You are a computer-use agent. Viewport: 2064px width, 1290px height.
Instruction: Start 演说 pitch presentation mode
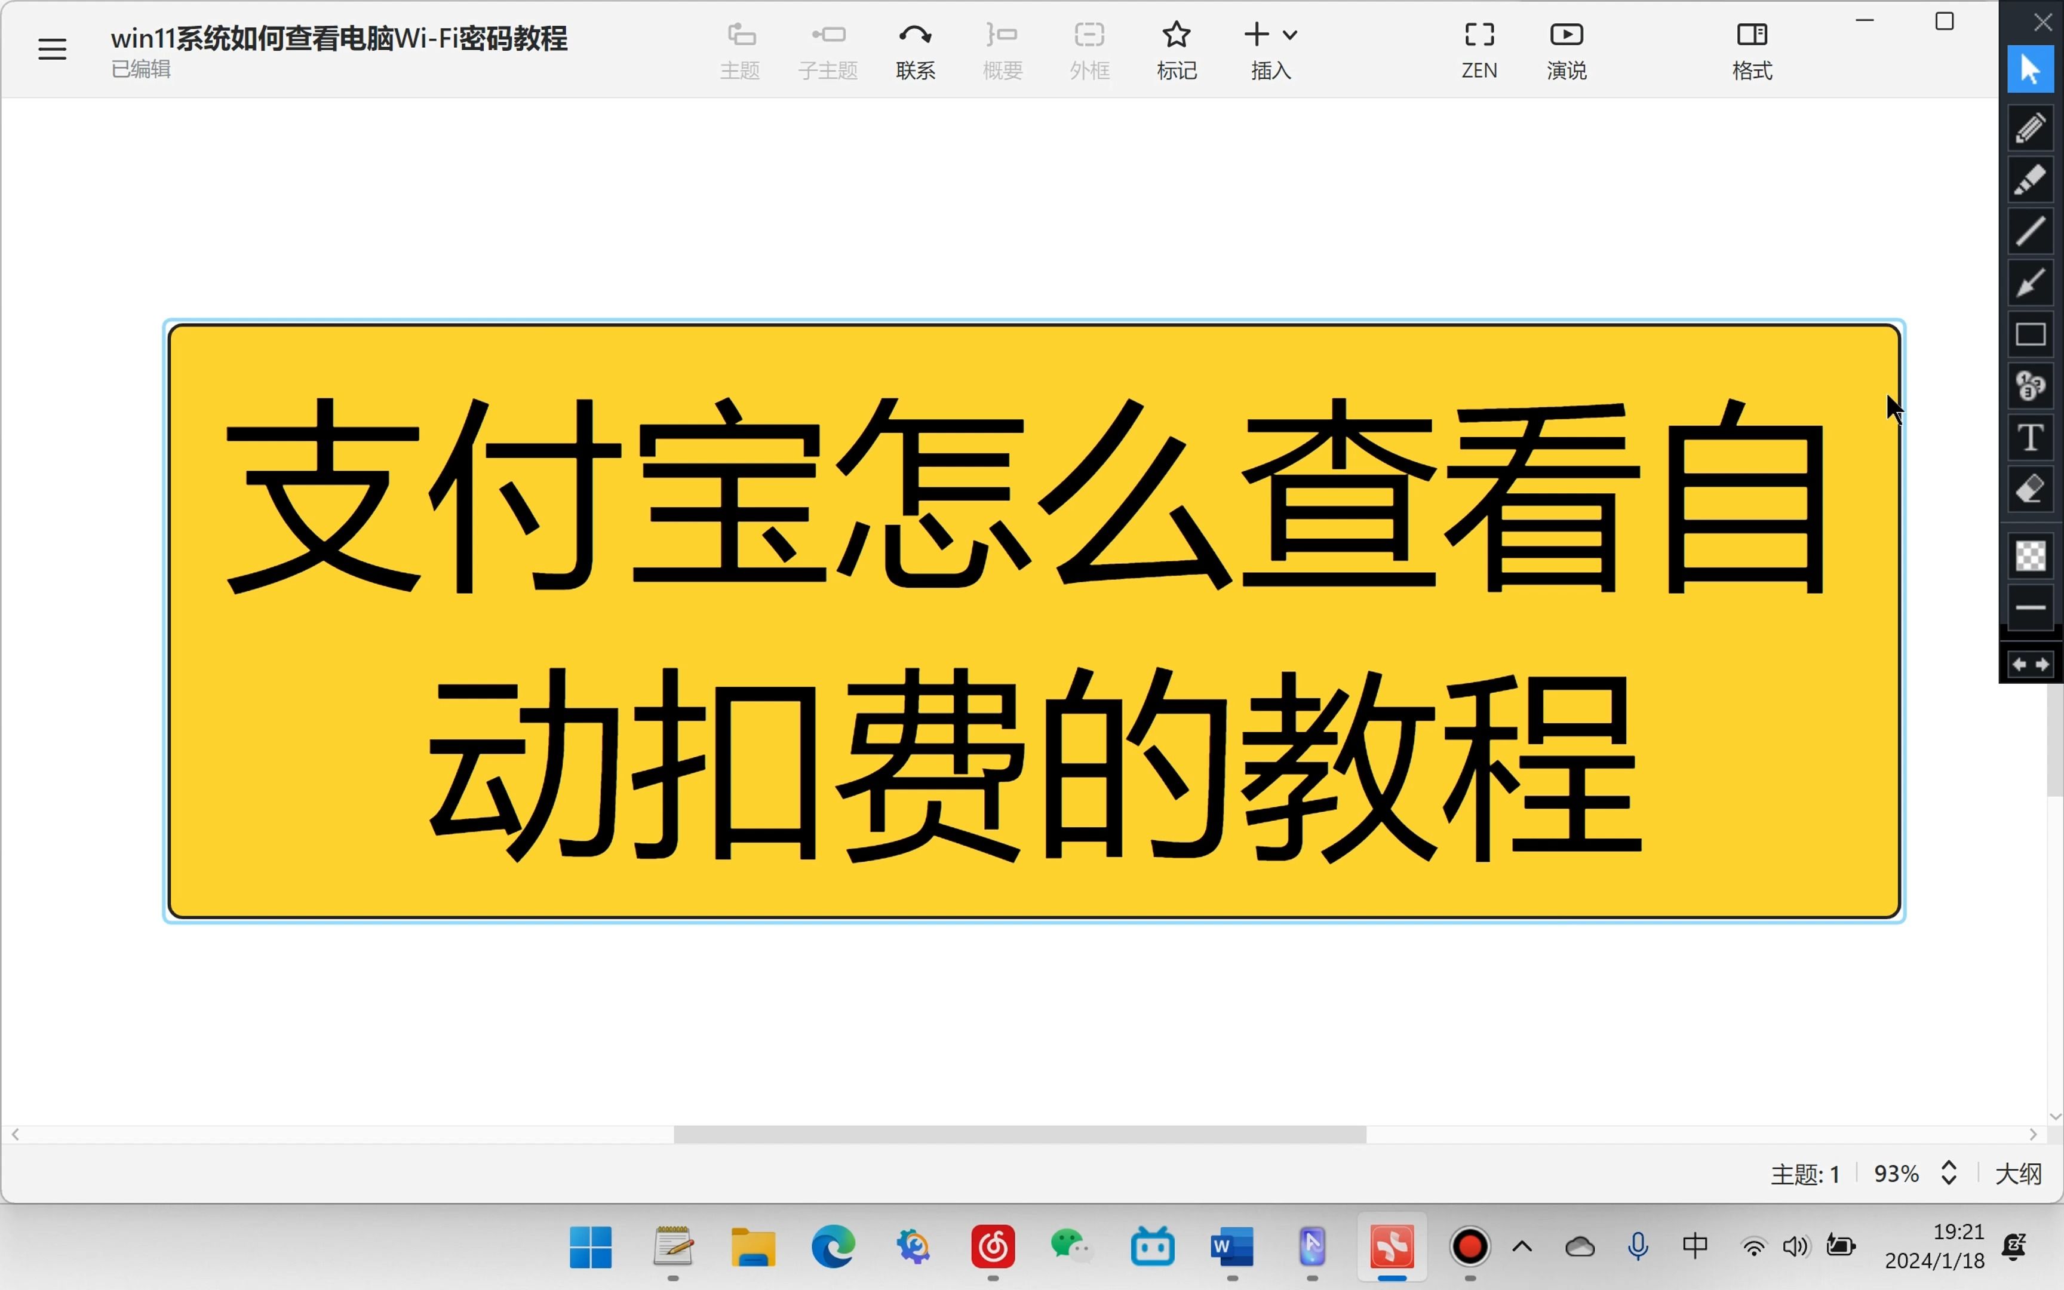coord(1567,51)
